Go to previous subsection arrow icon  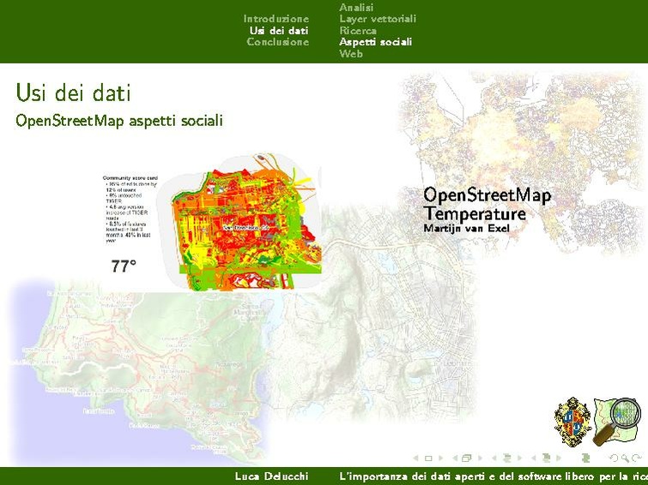click(x=494, y=458)
